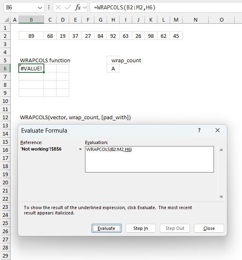The image size is (242, 260).
Task: Select cell G2 containing 84
Action: 100,36
